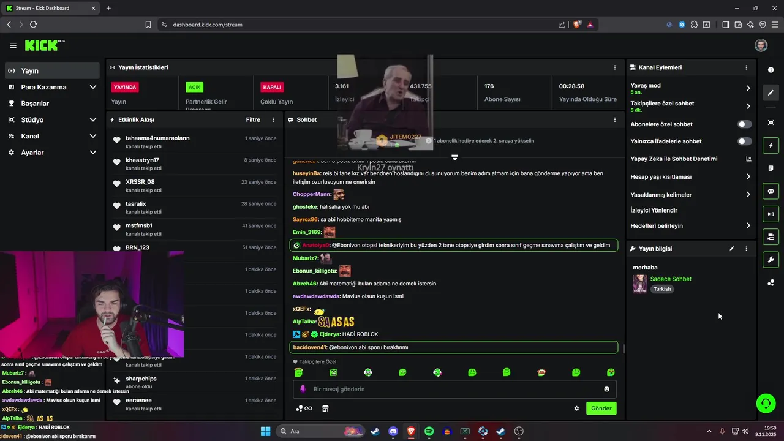The height and width of the screenshot is (441, 784).
Task: Open Başarılar in the sidebar
Action: pyautogui.click(x=52, y=104)
